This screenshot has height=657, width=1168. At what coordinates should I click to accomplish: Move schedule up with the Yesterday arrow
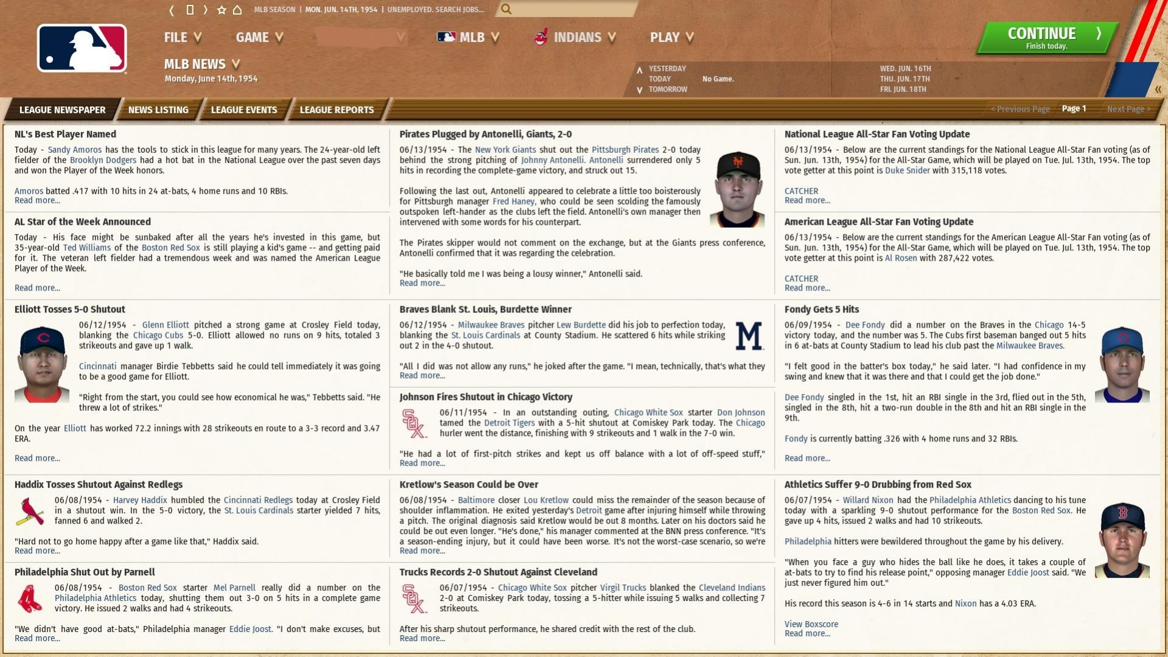(639, 69)
